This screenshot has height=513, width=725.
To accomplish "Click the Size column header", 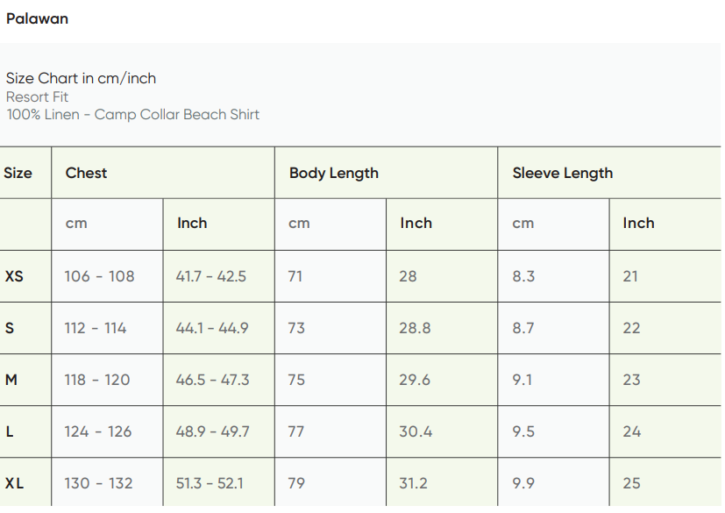I will tap(18, 173).
